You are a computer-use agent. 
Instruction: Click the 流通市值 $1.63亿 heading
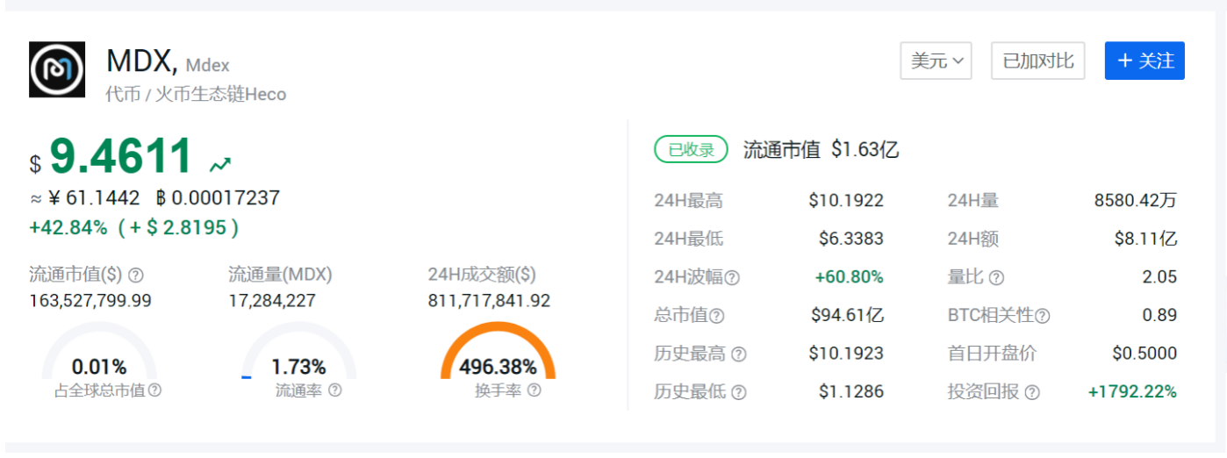point(821,150)
